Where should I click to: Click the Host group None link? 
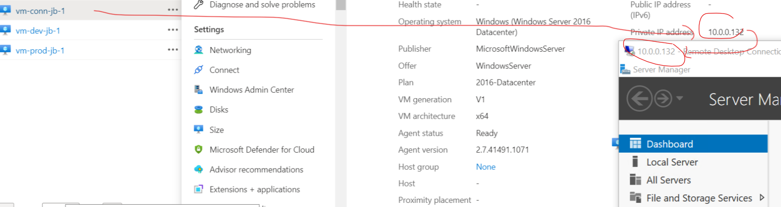(x=485, y=167)
